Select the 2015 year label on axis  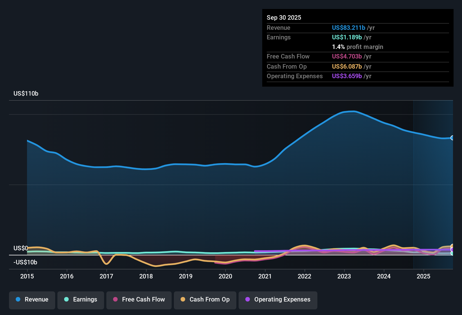coord(27,276)
